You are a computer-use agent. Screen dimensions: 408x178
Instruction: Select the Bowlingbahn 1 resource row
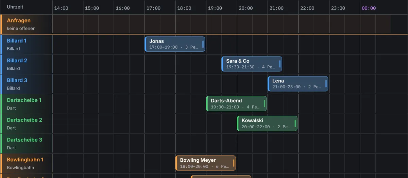point(26,163)
